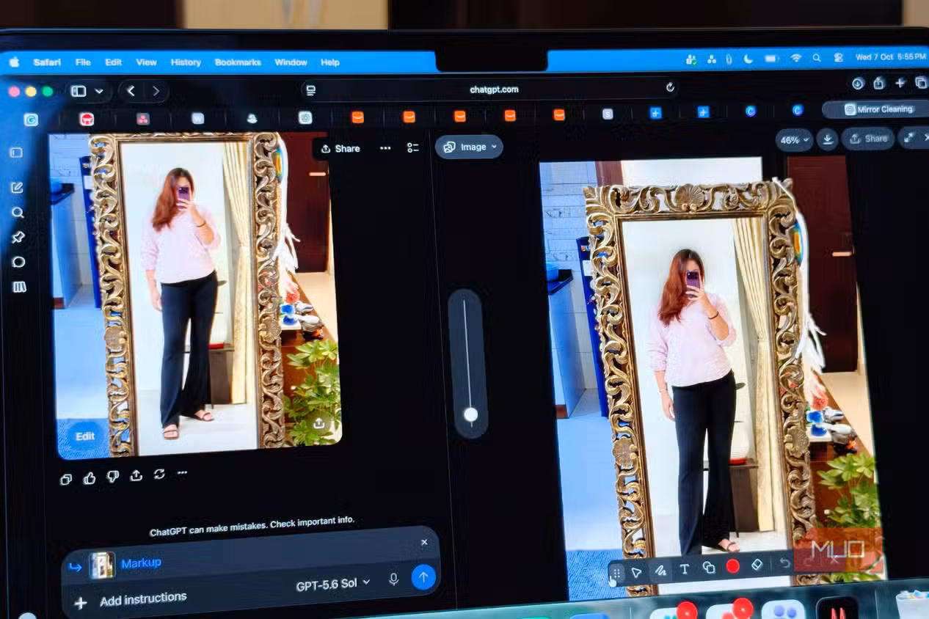Click the collapse arrows icon in image editor
This screenshot has height=619, width=929.
point(909,137)
